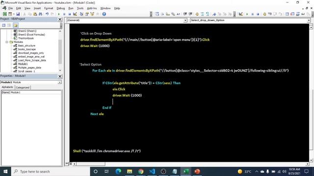Click the Paste toolbar icon

(35, 14)
